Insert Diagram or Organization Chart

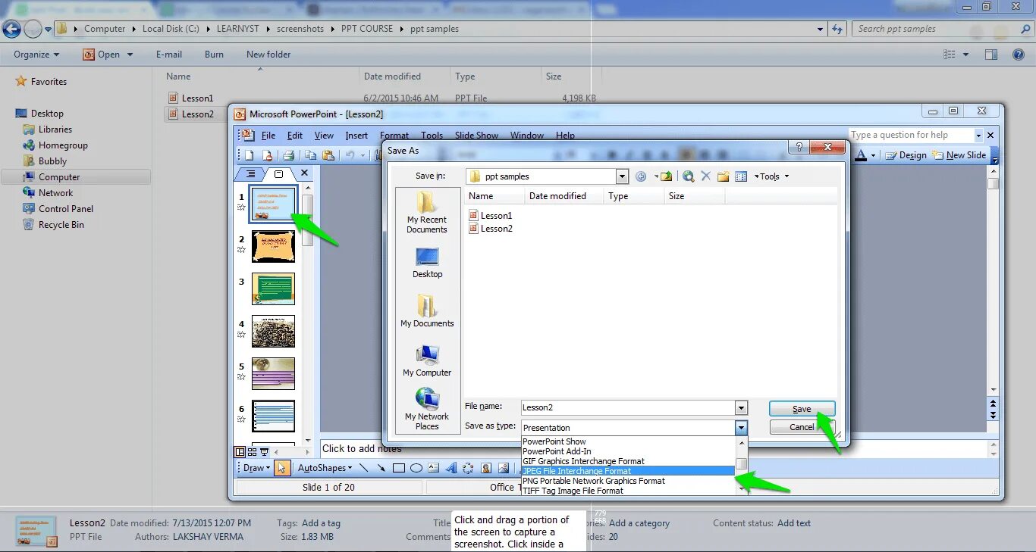[469, 468]
